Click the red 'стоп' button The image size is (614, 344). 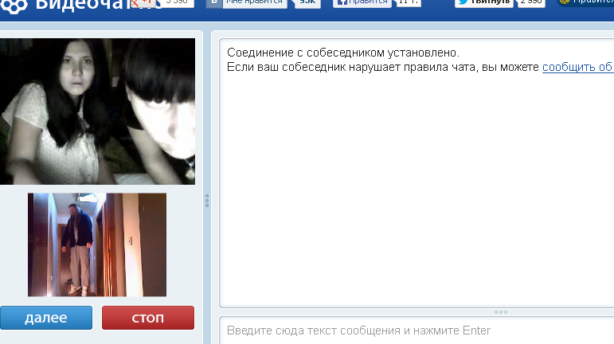click(148, 318)
